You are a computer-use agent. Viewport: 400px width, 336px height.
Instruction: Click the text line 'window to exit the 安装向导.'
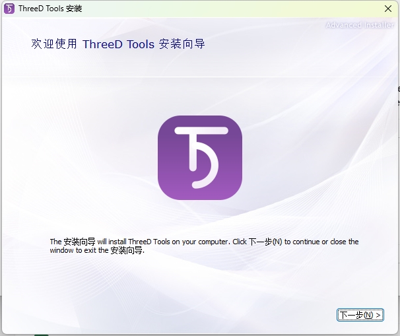click(x=97, y=250)
